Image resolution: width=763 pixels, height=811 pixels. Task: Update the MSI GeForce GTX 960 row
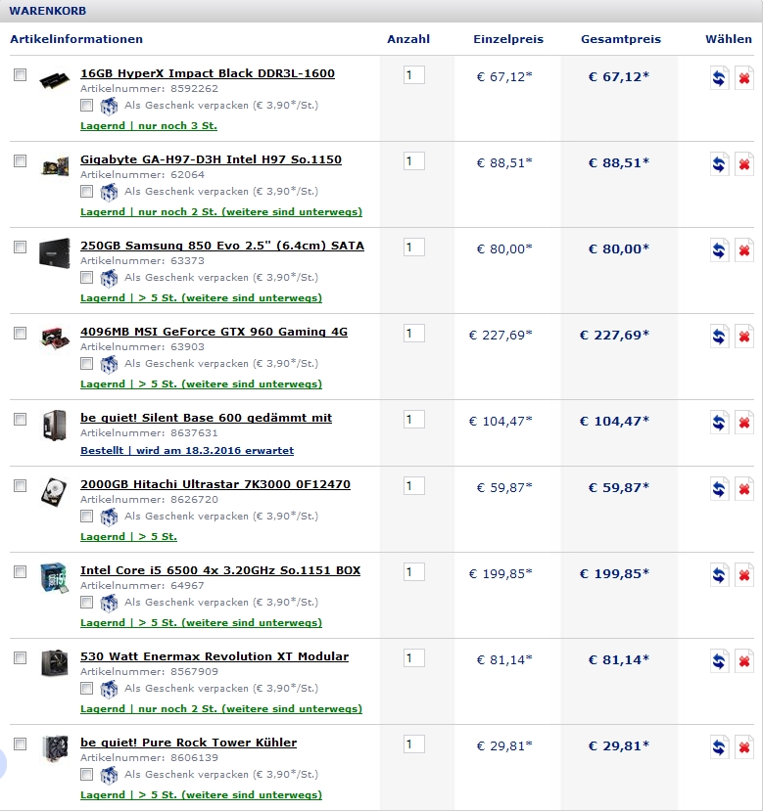[720, 338]
